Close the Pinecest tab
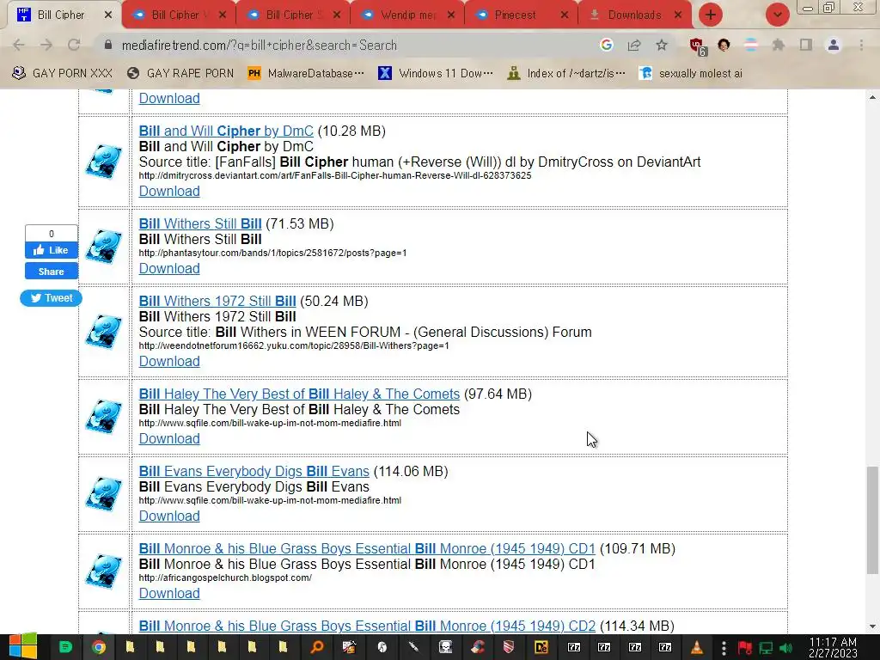Screen dimensions: 880x660 565,15
